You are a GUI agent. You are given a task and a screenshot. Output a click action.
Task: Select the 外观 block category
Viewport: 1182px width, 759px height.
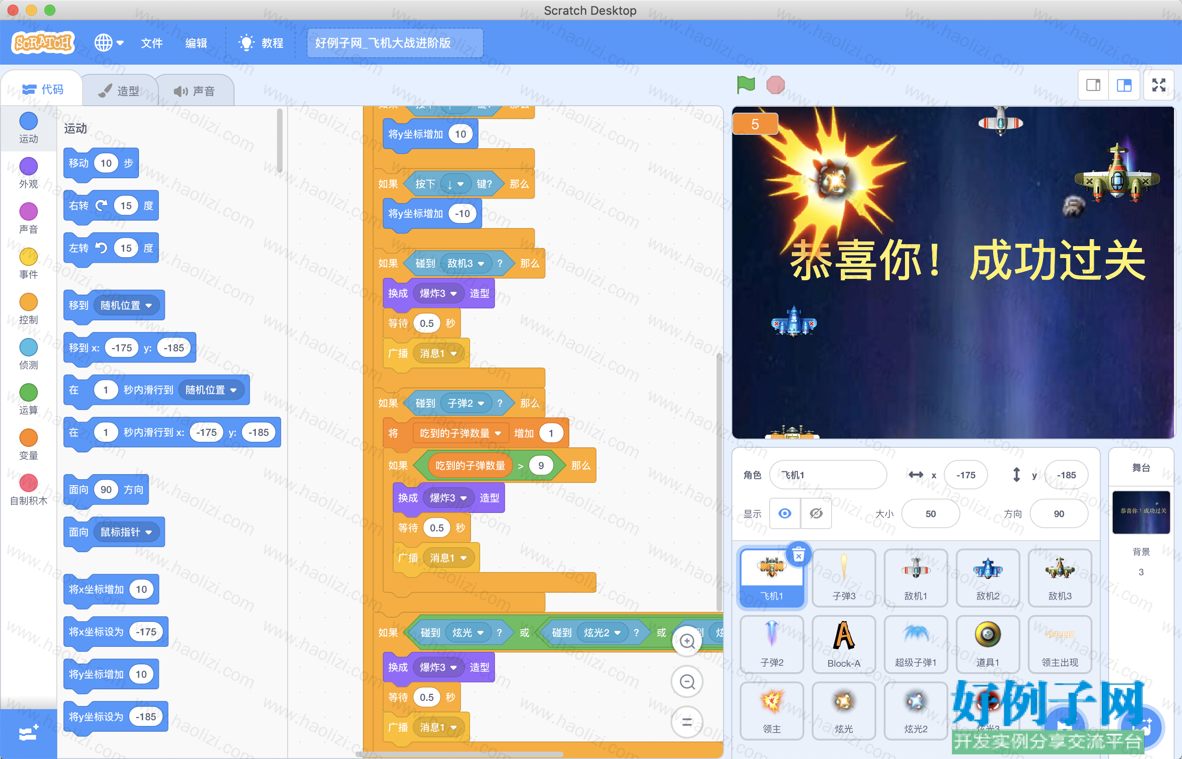tap(29, 173)
